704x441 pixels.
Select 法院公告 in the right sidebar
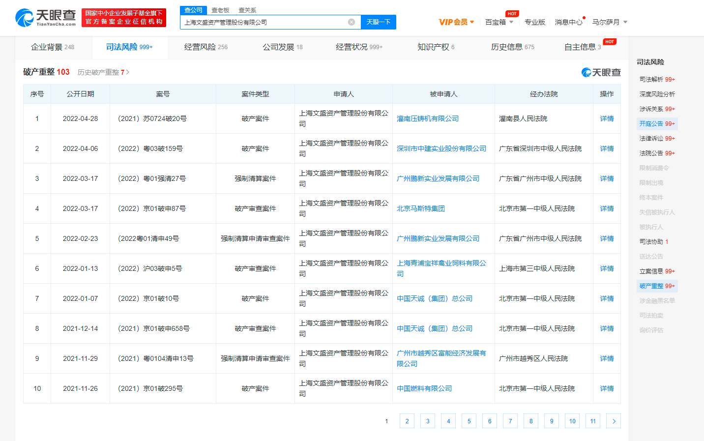point(657,153)
